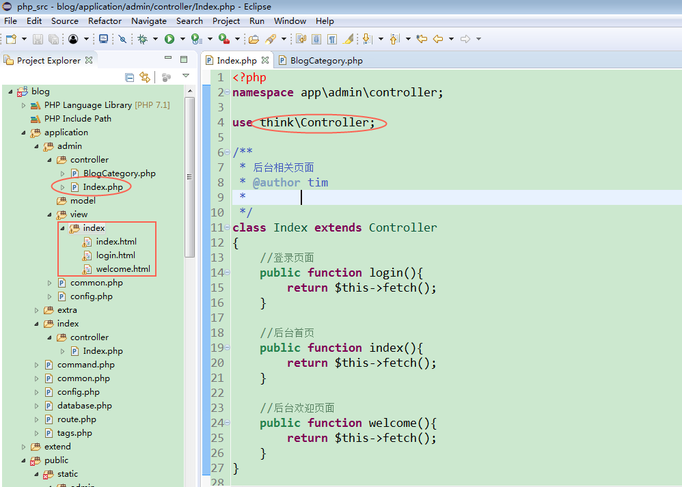Switch to the BlogCategory.php editor tab
The image size is (682, 487).
321,60
